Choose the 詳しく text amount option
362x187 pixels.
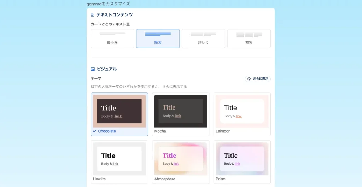point(203,39)
